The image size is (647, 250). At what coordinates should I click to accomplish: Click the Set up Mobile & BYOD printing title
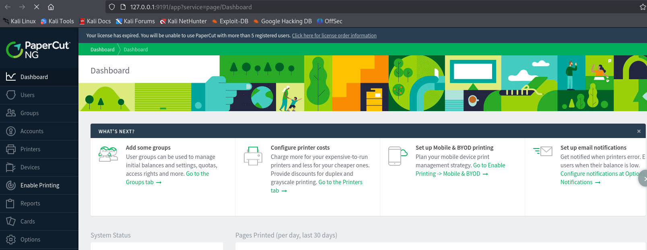click(x=454, y=148)
